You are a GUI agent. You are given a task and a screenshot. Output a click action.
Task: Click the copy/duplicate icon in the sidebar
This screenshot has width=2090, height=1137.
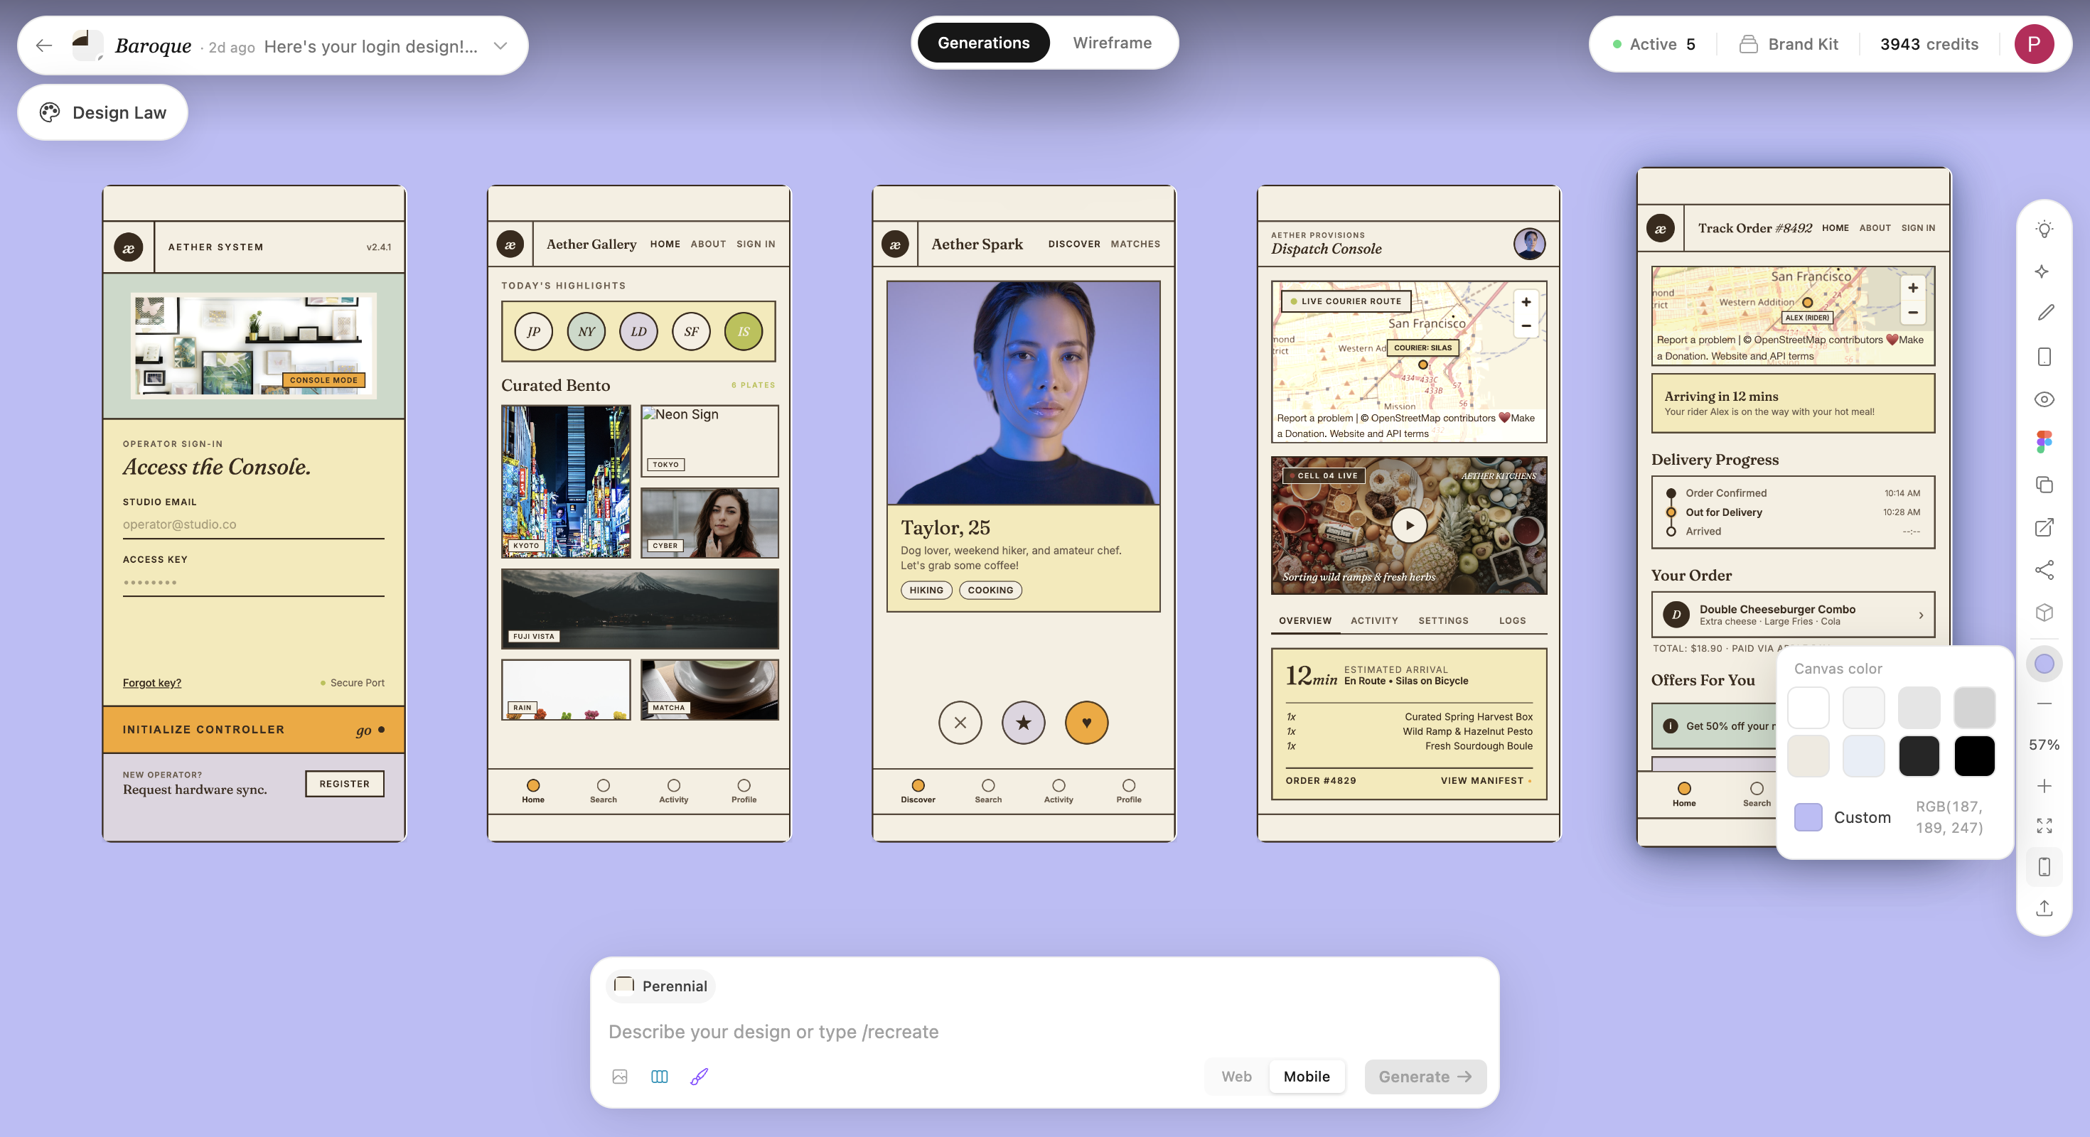(2044, 485)
